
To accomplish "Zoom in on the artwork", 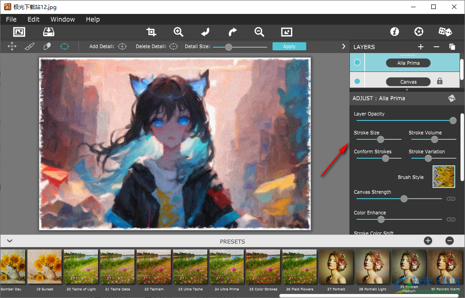I will click(x=178, y=32).
